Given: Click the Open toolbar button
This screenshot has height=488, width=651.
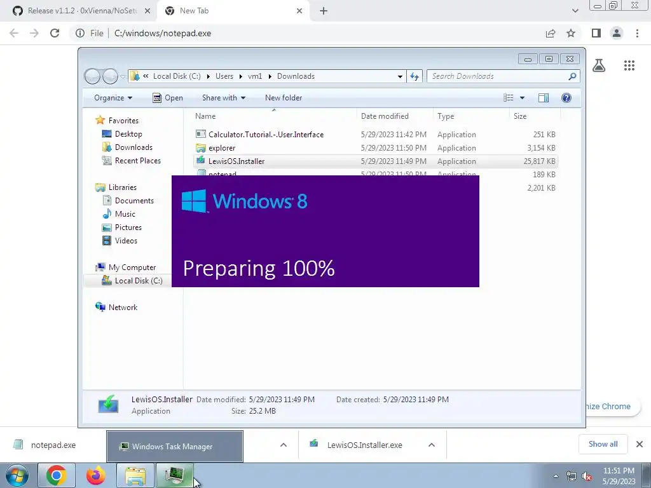Looking at the screenshot, I should (168, 98).
